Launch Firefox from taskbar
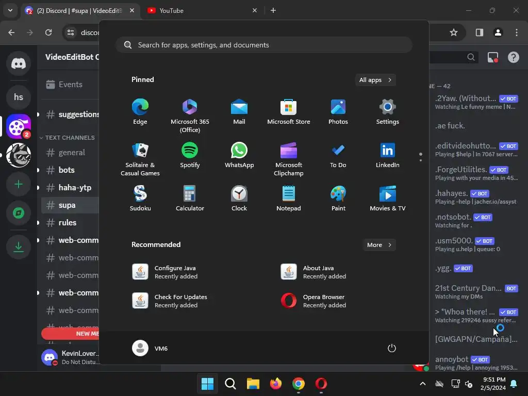Screen dimensions: 528x396 (x=276, y=384)
